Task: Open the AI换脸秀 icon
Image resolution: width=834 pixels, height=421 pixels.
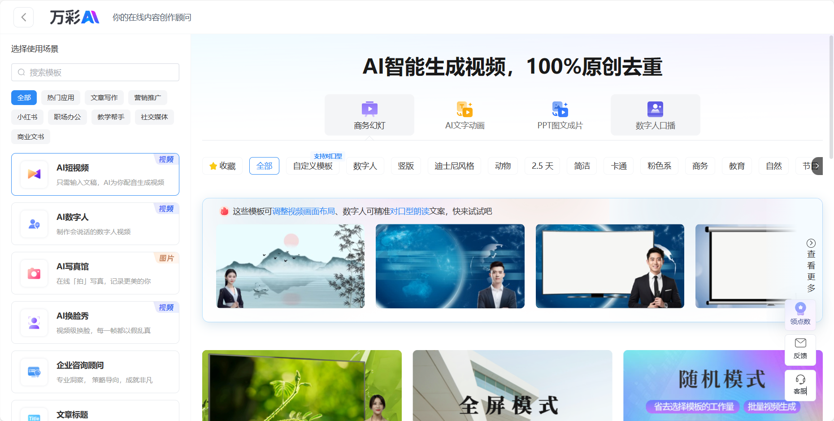Action: pyautogui.click(x=34, y=322)
